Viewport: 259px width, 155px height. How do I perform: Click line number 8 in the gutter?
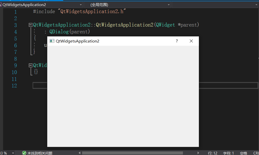point(15,59)
